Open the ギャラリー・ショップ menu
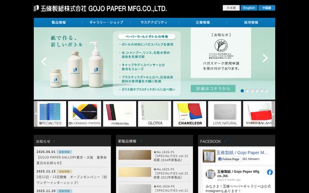 (x=106, y=23)
